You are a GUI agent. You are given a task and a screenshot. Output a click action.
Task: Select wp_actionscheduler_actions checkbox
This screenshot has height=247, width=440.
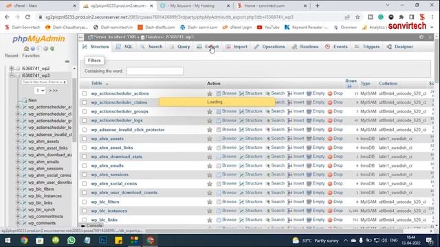coord(85,93)
